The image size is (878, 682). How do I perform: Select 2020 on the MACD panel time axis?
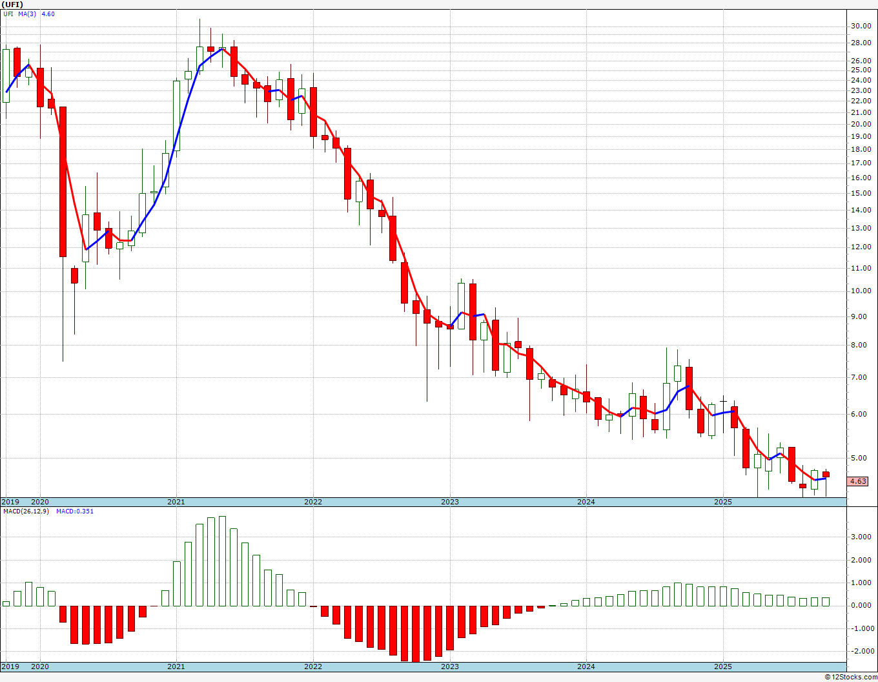40,666
